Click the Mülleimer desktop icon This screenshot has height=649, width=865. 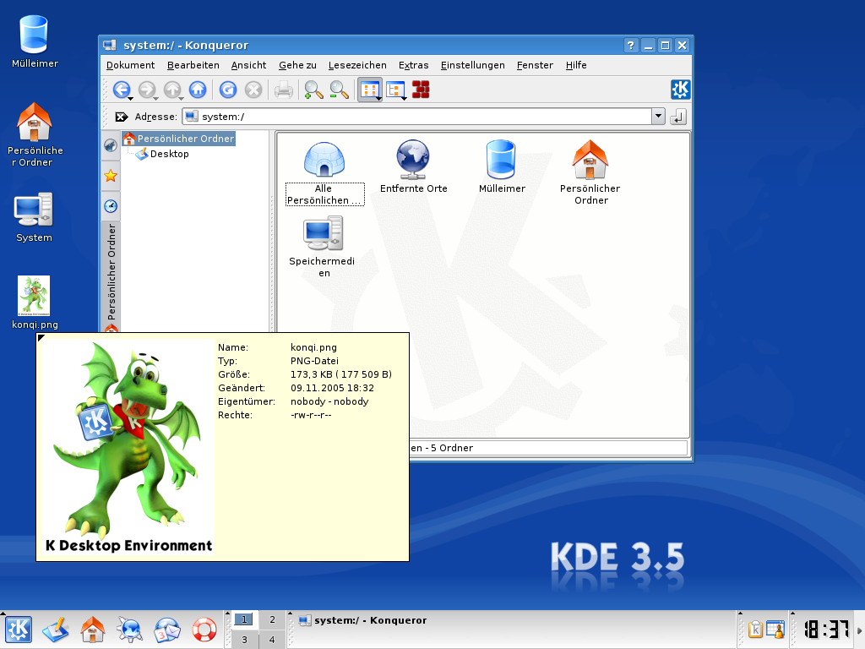tap(35, 41)
